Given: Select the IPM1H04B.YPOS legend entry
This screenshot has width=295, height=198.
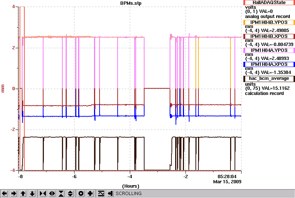Looking at the screenshot, I should (269, 22).
